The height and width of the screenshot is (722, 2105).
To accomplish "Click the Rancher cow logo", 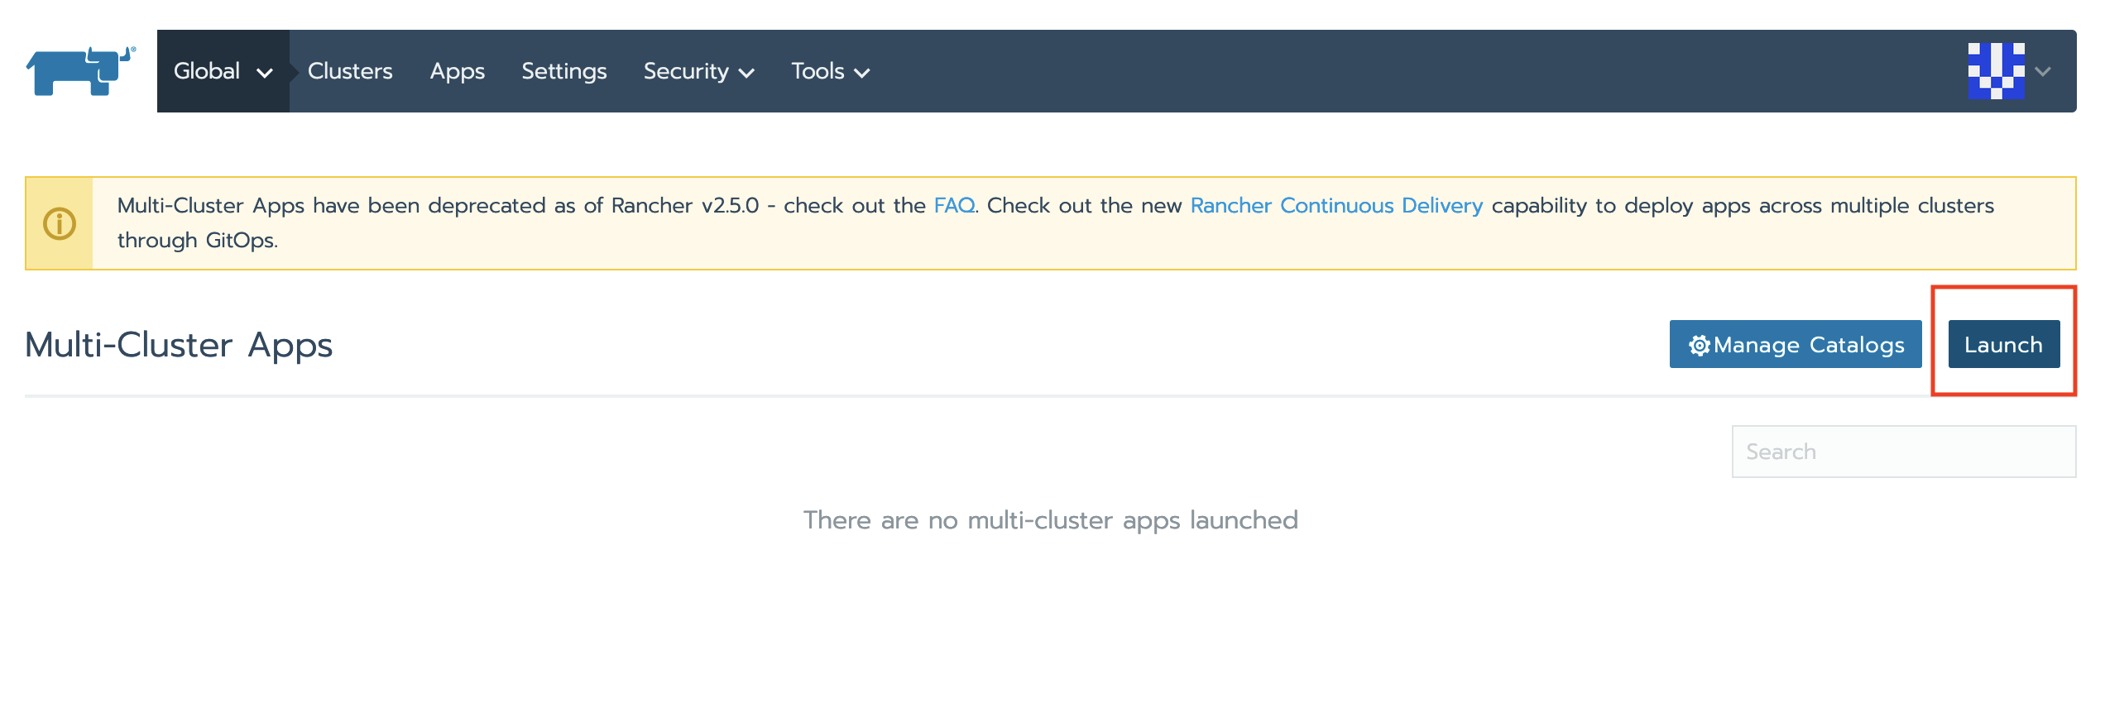I will pos(80,71).
